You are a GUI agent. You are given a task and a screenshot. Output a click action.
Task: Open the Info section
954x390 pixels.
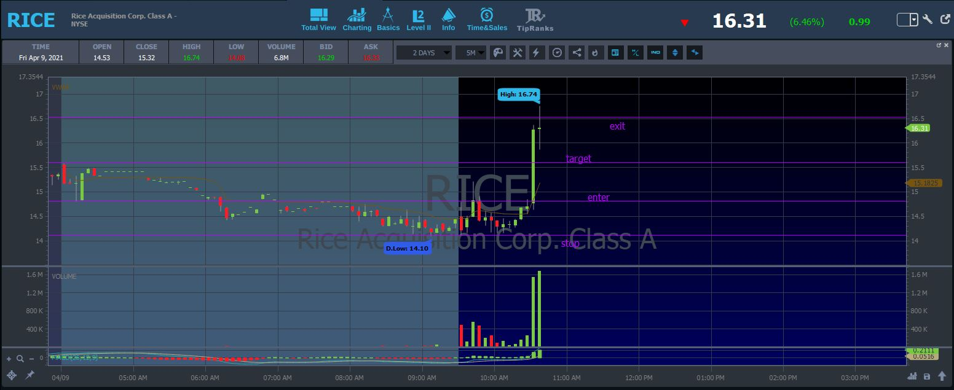coord(449,20)
